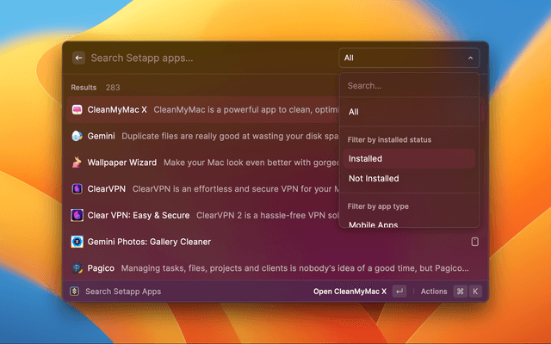The width and height of the screenshot is (551, 344).
Task: Select the Pagico result row
Action: [x=207, y=268]
